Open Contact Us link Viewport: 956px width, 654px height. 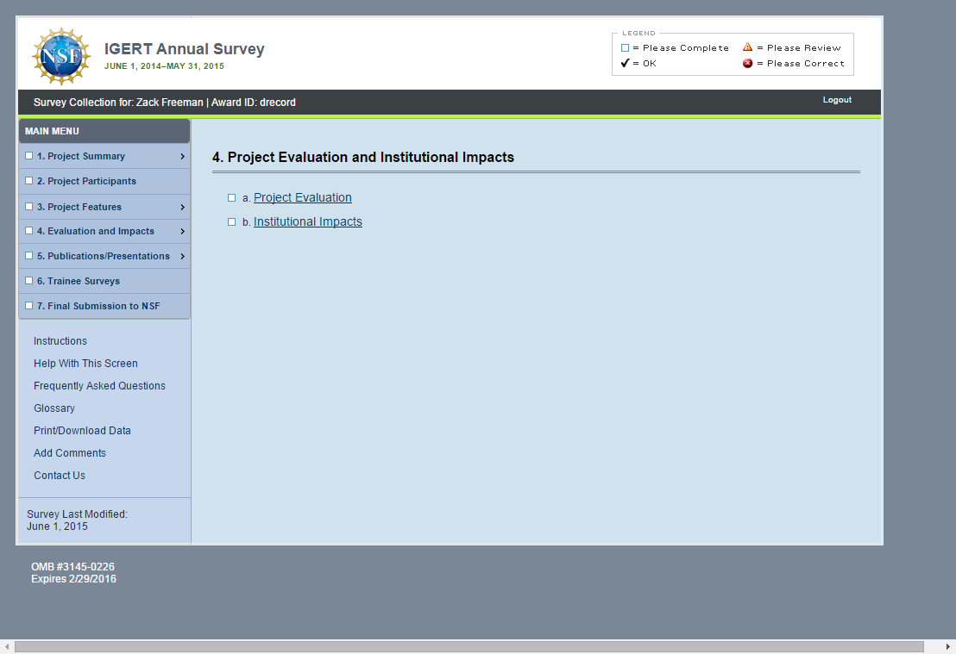click(60, 476)
